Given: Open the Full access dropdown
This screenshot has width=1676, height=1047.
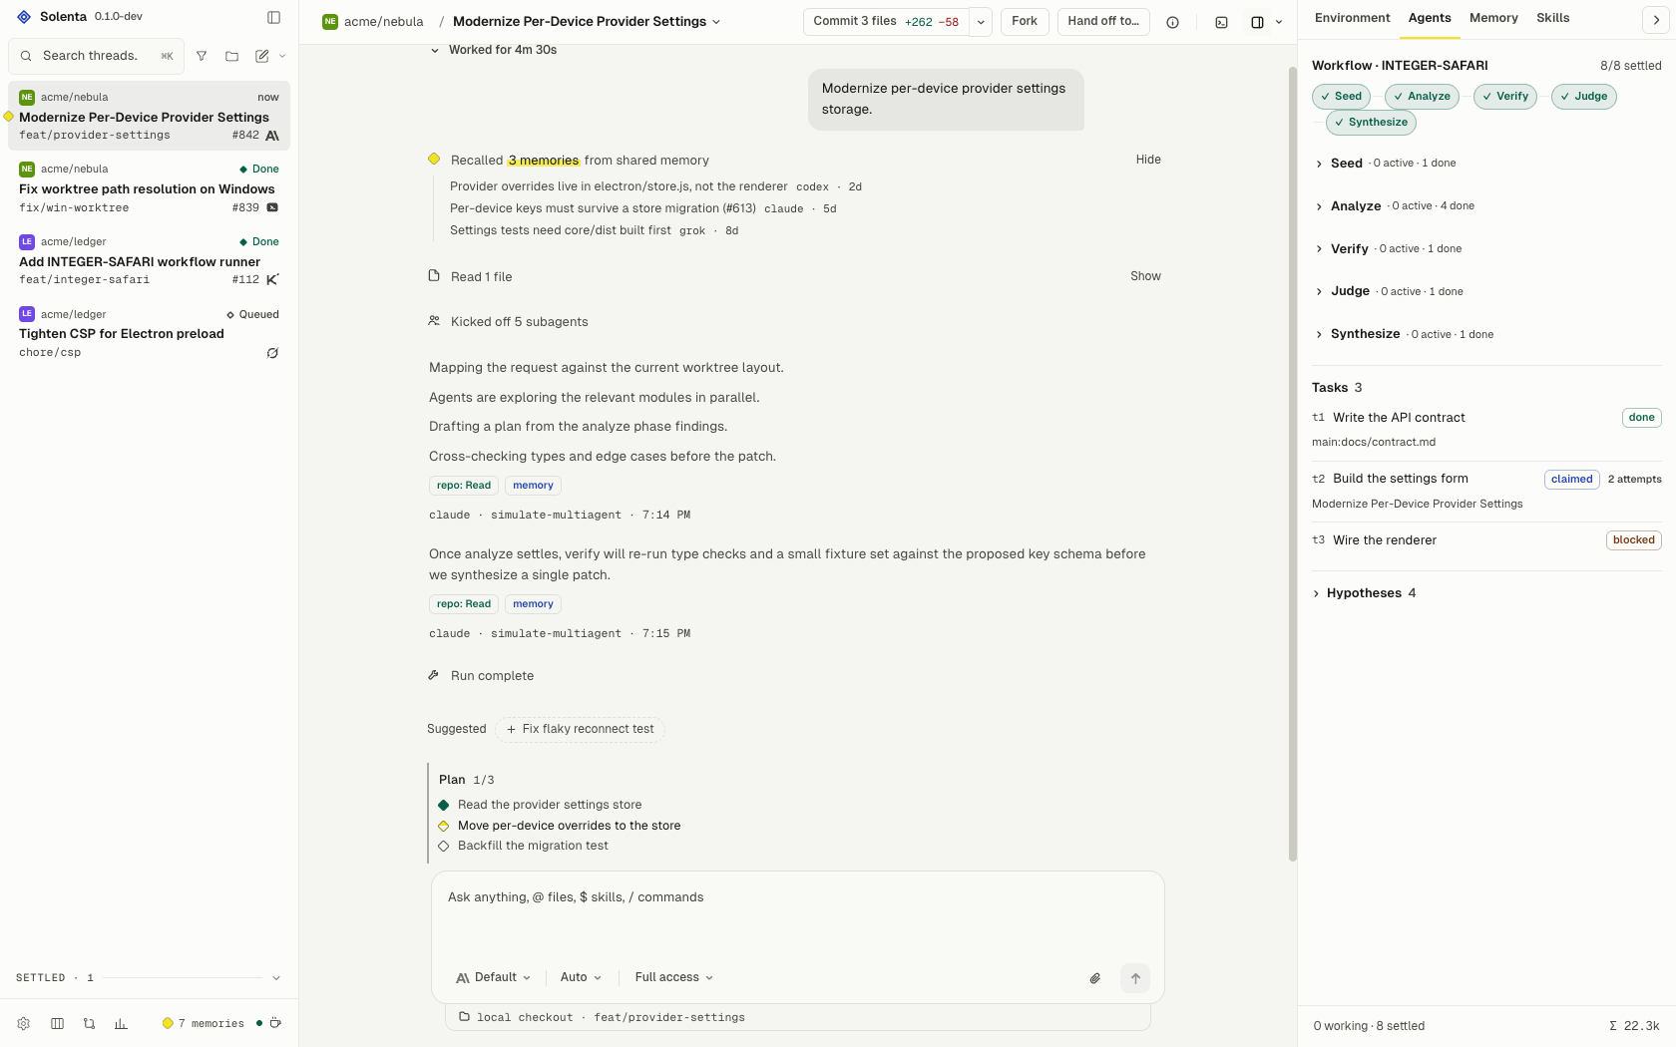Looking at the screenshot, I should click(673, 977).
